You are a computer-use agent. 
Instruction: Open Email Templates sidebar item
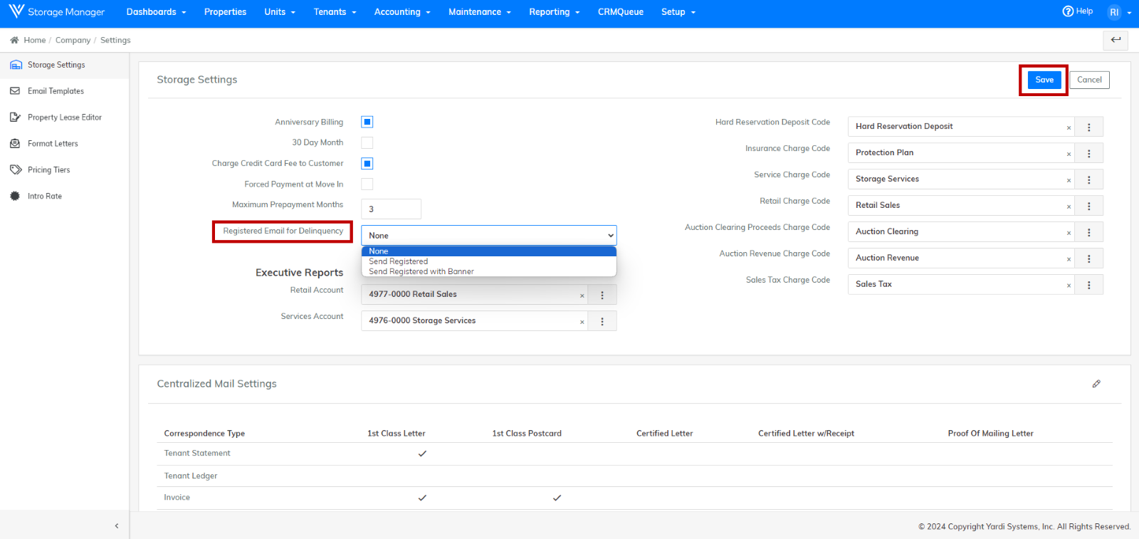[64, 91]
